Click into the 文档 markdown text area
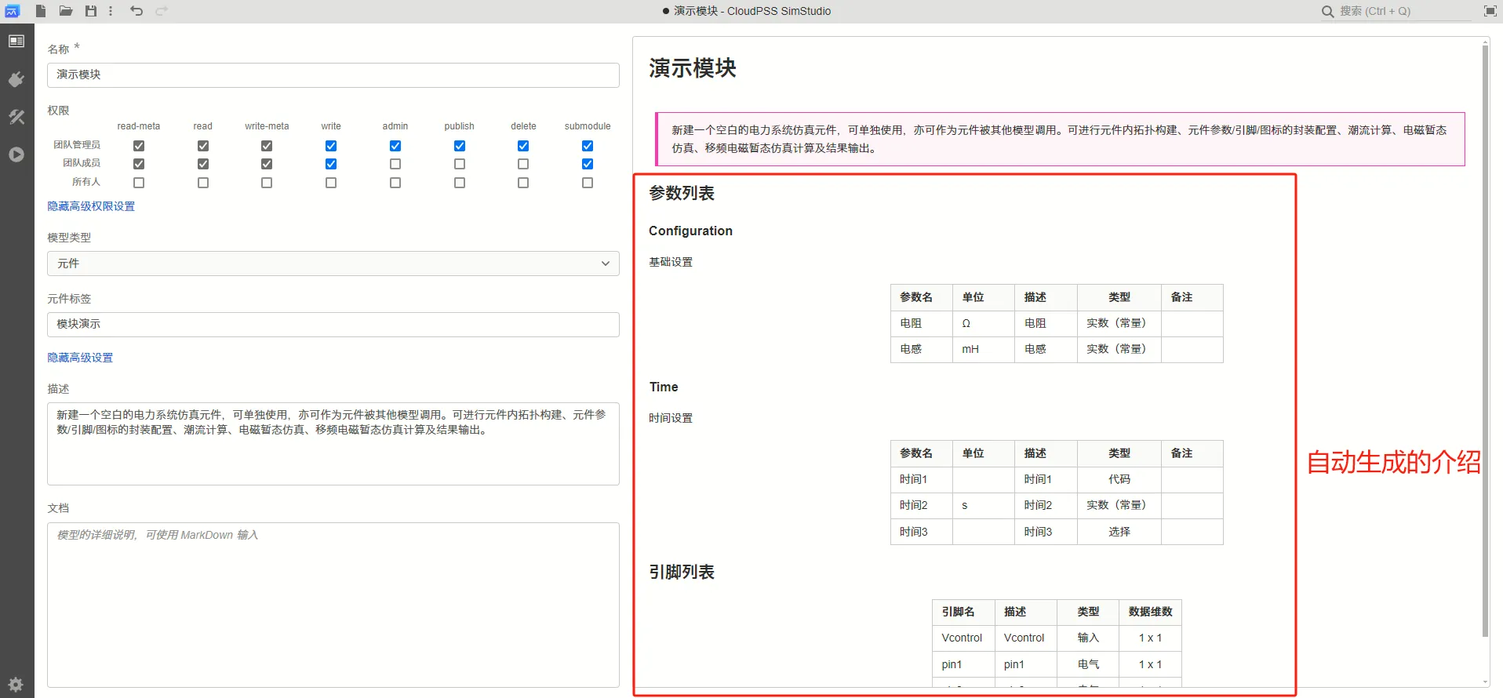This screenshot has width=1503, height=698. pyautogui.click(x=333, y=605)
